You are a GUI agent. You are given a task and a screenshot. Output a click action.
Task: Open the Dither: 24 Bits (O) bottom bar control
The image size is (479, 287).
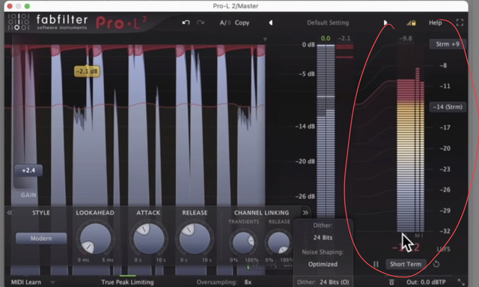(x=323, y=282)
